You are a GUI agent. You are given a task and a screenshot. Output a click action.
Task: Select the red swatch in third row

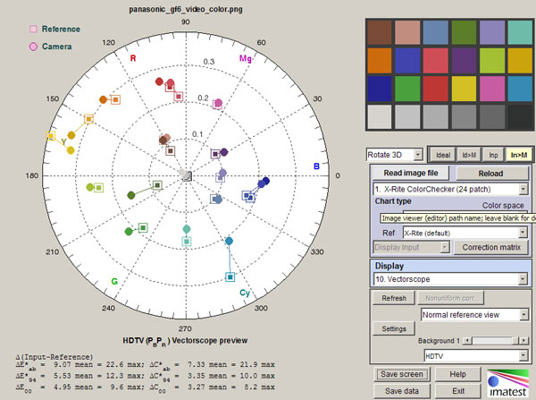pyautogui.click(x=436, y=89)
